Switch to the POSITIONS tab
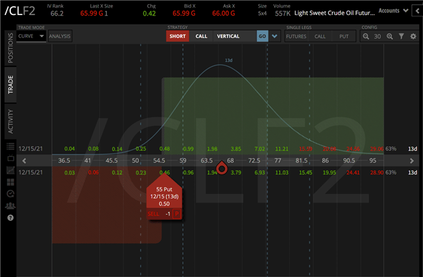The width and height of the screenshot is (423, 277). click(10, 48)
